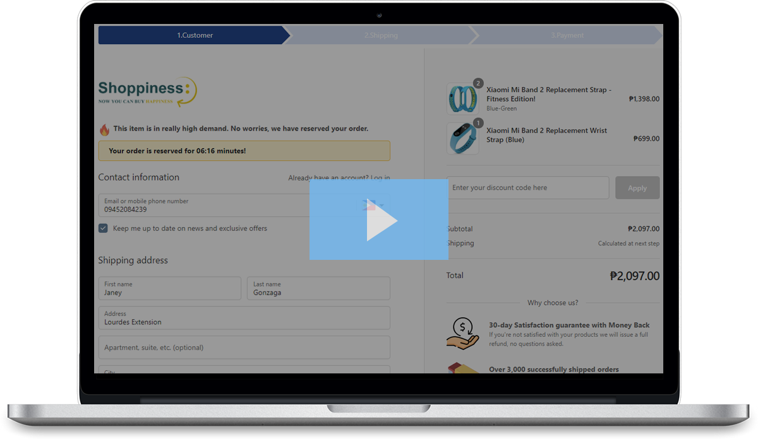758x439 pixels.
Task: Click the Blue-Green replacement strap thumbnail
Action: click(x=462, y=99)
